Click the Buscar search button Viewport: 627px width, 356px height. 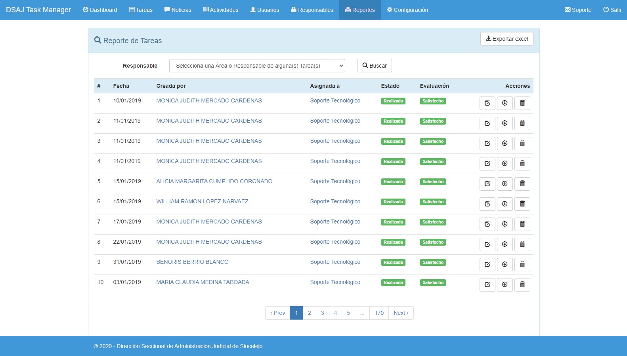[374, 66]
